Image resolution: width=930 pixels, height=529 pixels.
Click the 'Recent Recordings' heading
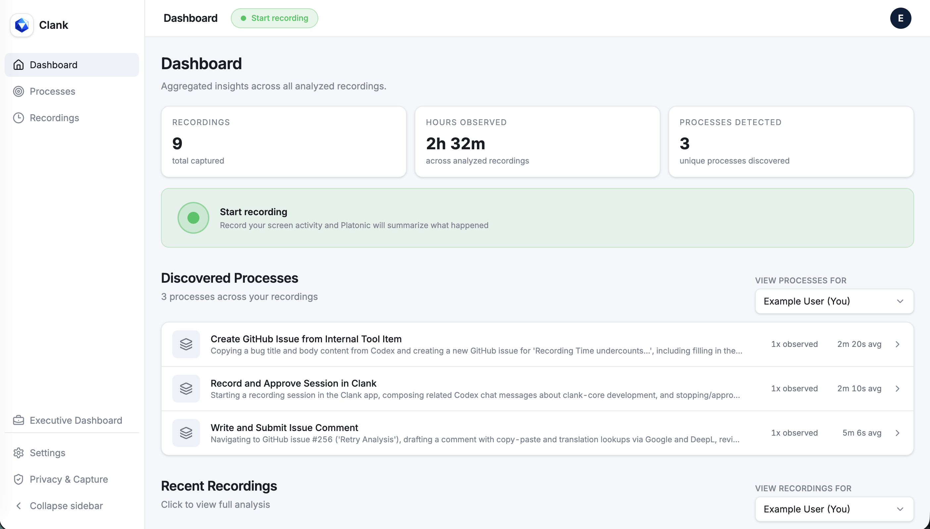click(219, 486)
